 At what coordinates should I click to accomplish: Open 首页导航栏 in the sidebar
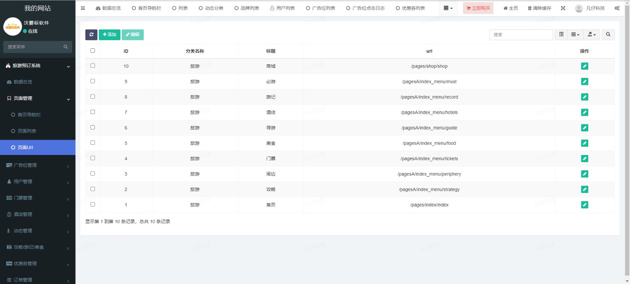point(38,115)
